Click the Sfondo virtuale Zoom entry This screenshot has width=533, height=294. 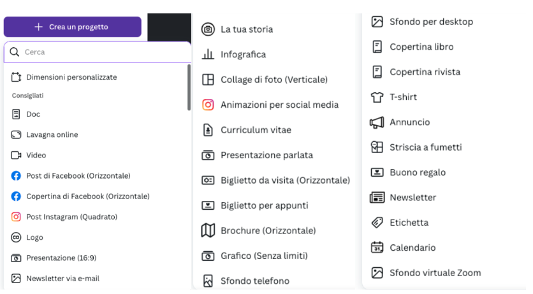[x=435, y=273]
